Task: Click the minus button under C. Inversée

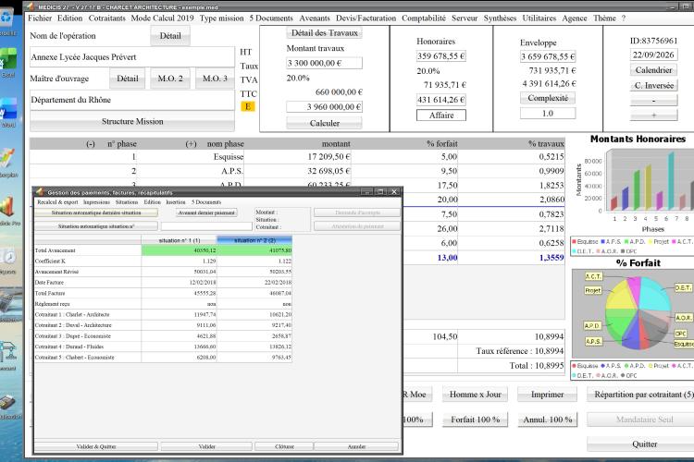Action: pos(653,101)
